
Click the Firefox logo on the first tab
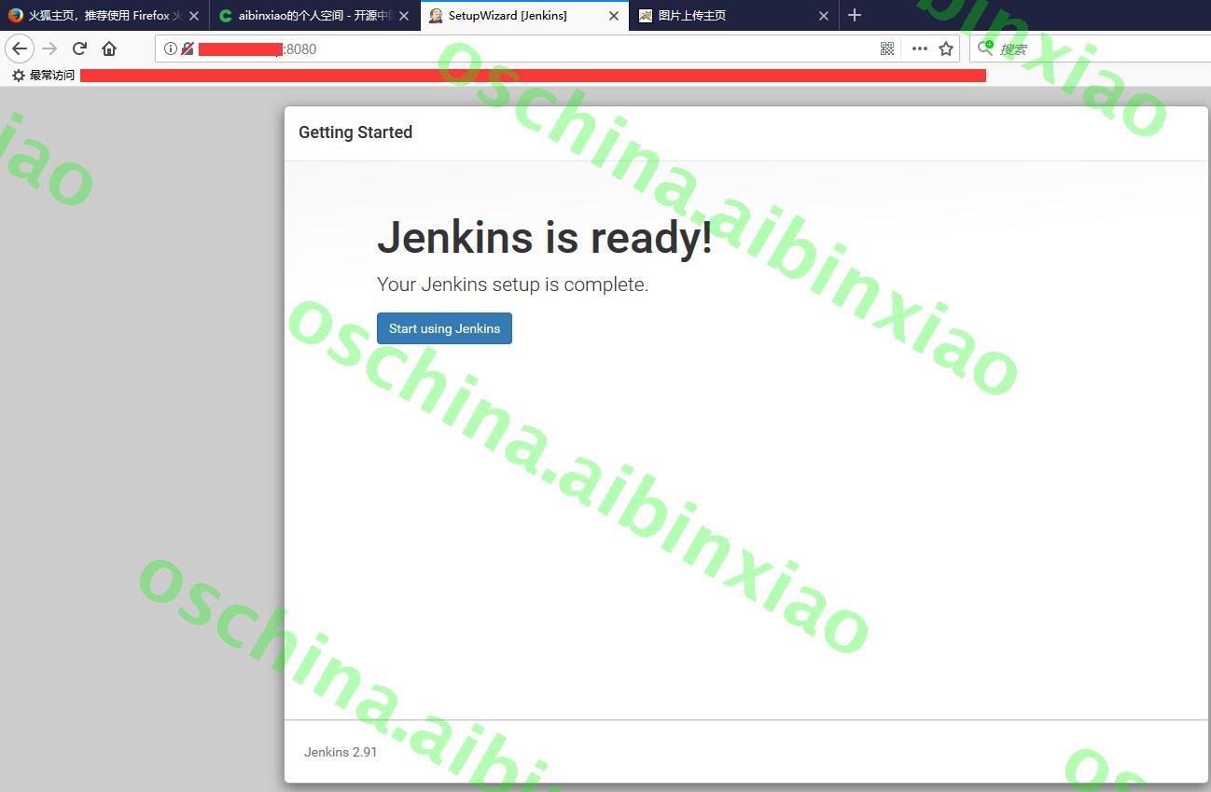coord(15,16)
